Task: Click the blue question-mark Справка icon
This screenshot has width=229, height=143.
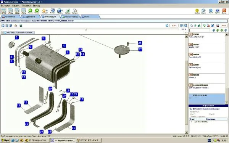Action: point(218,11)
